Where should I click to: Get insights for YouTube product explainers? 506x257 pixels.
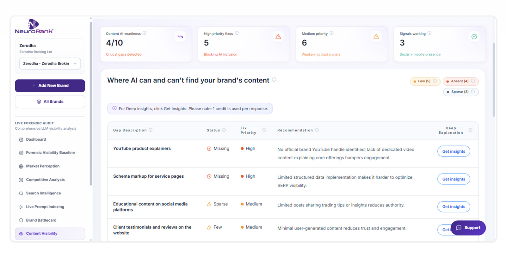coord(454,151)
